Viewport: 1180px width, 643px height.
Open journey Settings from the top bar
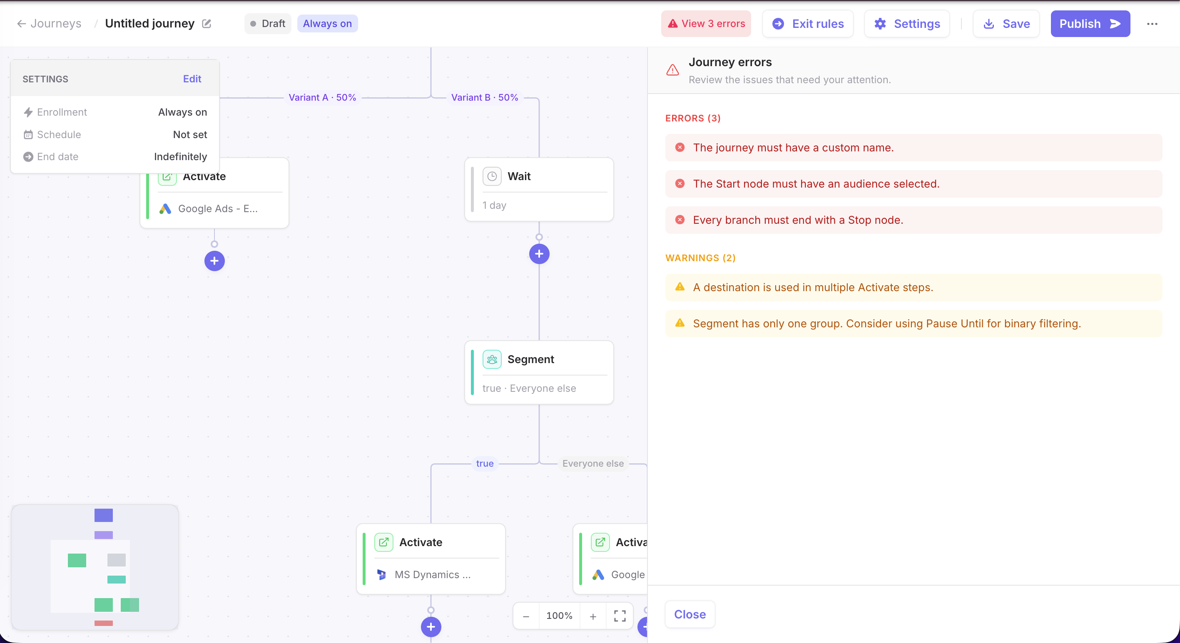tap(906, 23)
